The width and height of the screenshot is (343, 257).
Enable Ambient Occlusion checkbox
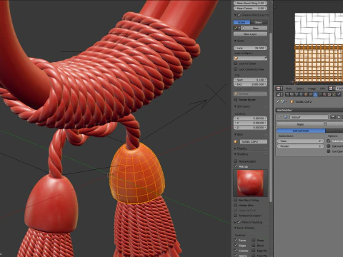tap(236, 216)
